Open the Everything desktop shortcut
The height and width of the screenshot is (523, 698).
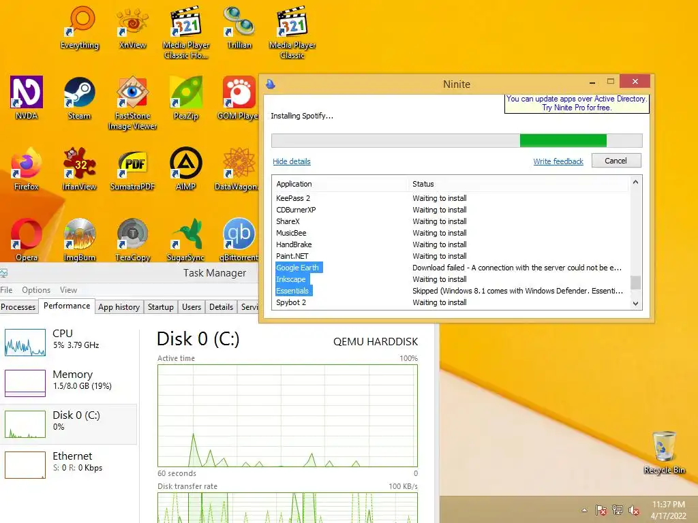80,27
